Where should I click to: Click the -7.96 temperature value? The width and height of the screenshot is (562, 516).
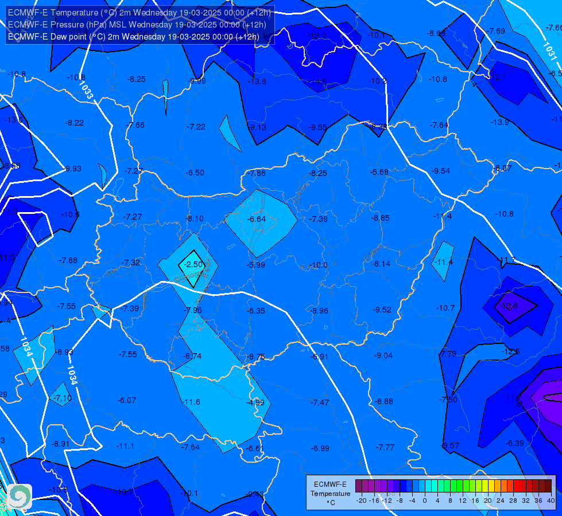click(x=193, y=310)
